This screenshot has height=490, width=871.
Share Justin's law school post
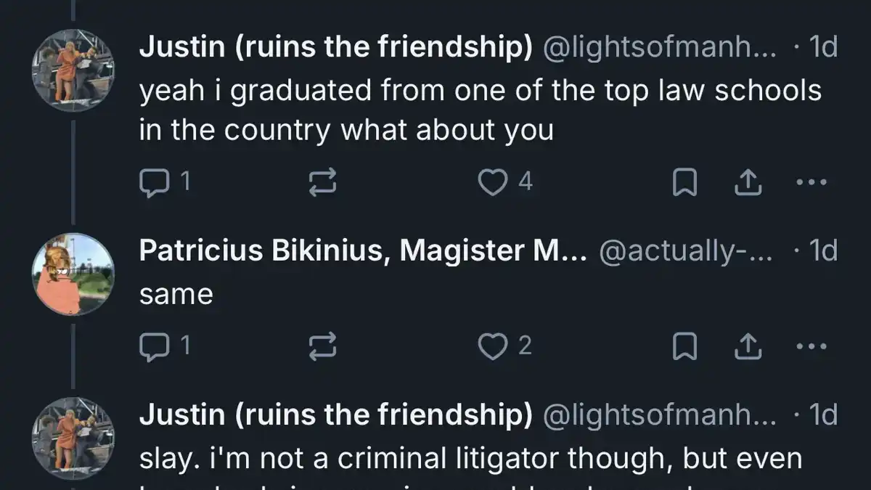click(x=748, y=183)
